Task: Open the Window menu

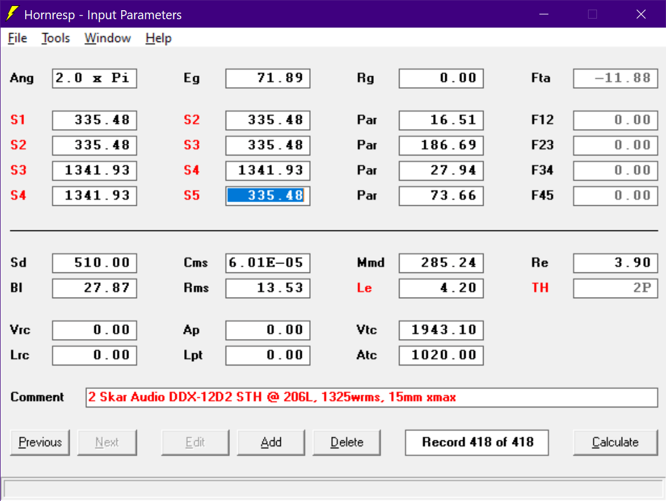Action: (107, 38)
